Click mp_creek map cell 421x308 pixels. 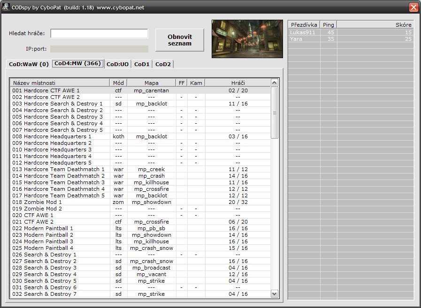pos(152,170)
